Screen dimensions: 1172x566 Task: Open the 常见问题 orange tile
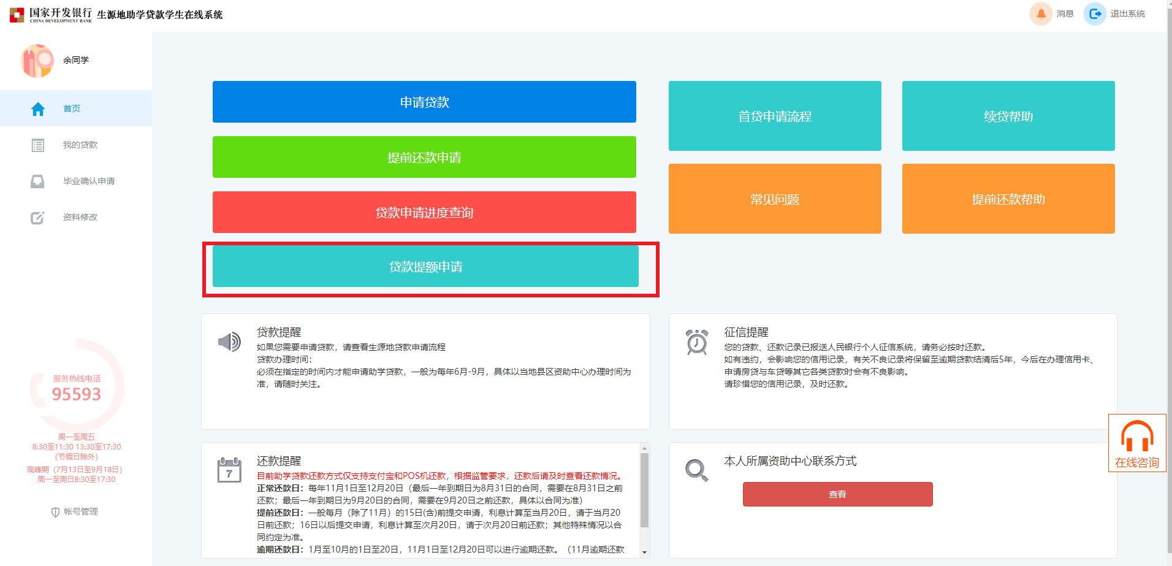point(775,199)
